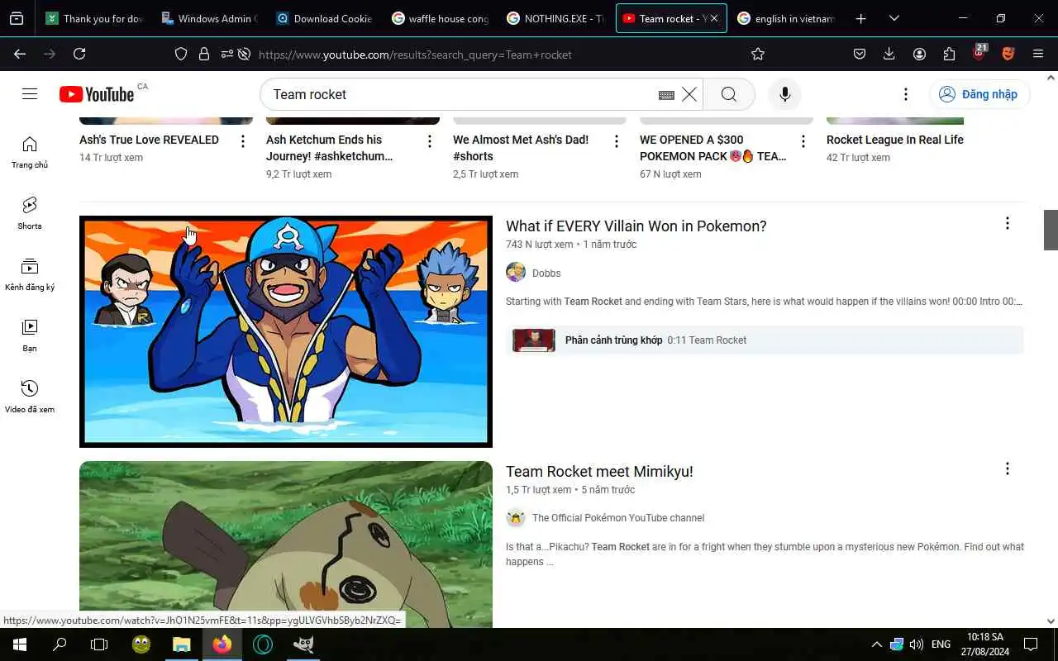Open the ENG language indicator
Viewport: 1058px width, 661px height.
(x=941, y=644)
